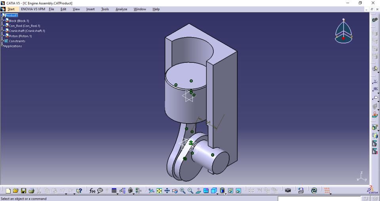Click the Capture camera icon
The image size is (380, 201).
click(288, 191)
